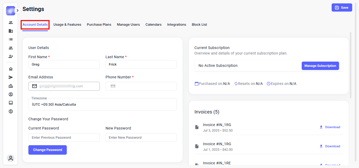The width and height of the screenshot is (359, 168).
Task: Expand the sidebar with the chevron arrow
Action: pyautogui.click(x=17, y=10)
